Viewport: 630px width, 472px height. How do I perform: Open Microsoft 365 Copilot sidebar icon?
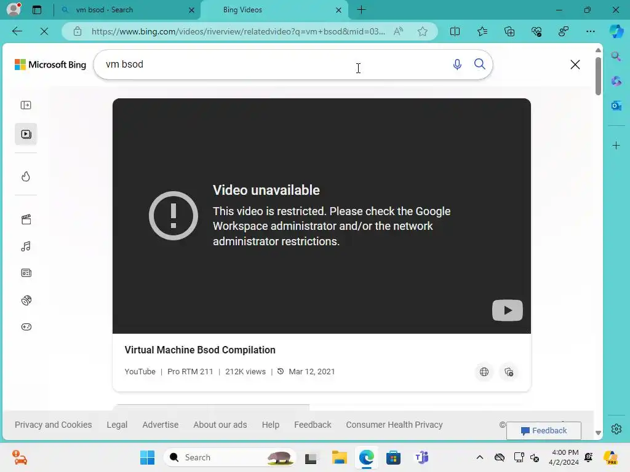(616, 81)
